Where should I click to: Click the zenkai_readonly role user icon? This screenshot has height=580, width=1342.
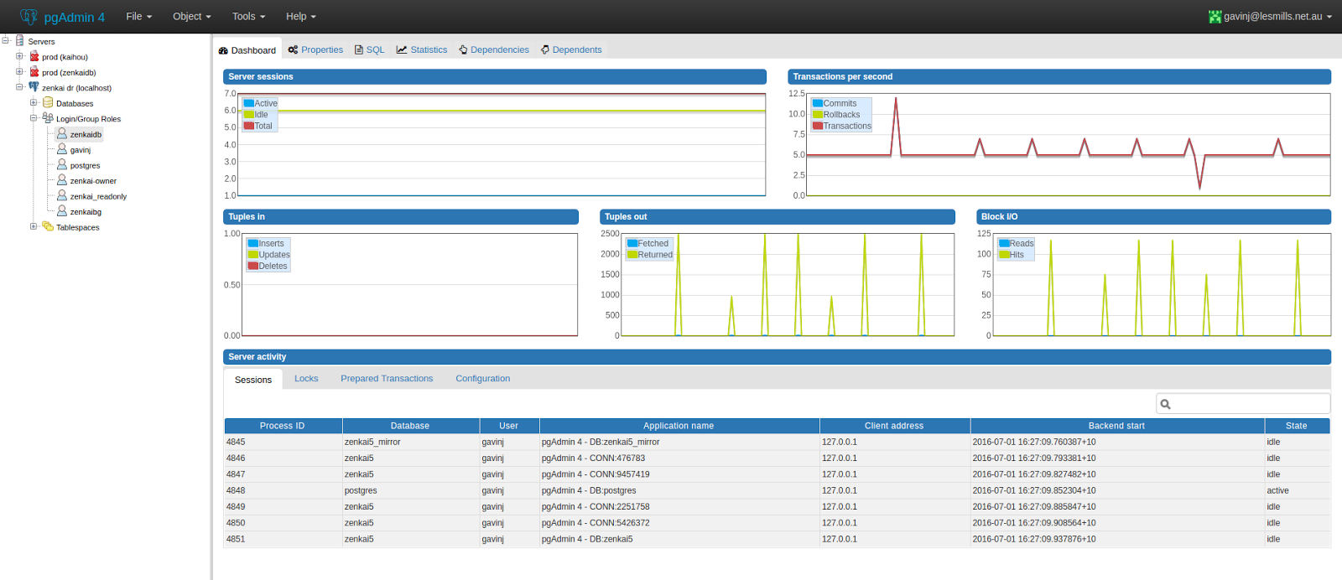coord(62,195)
